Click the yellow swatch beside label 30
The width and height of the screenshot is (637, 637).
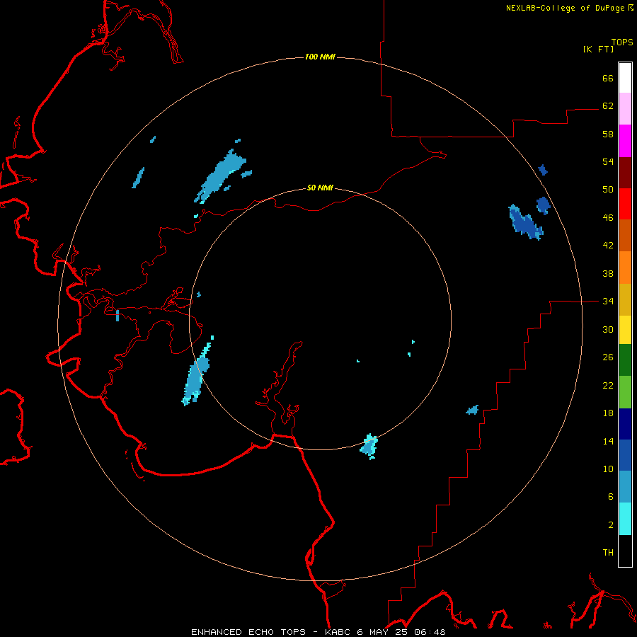[625, 330]
